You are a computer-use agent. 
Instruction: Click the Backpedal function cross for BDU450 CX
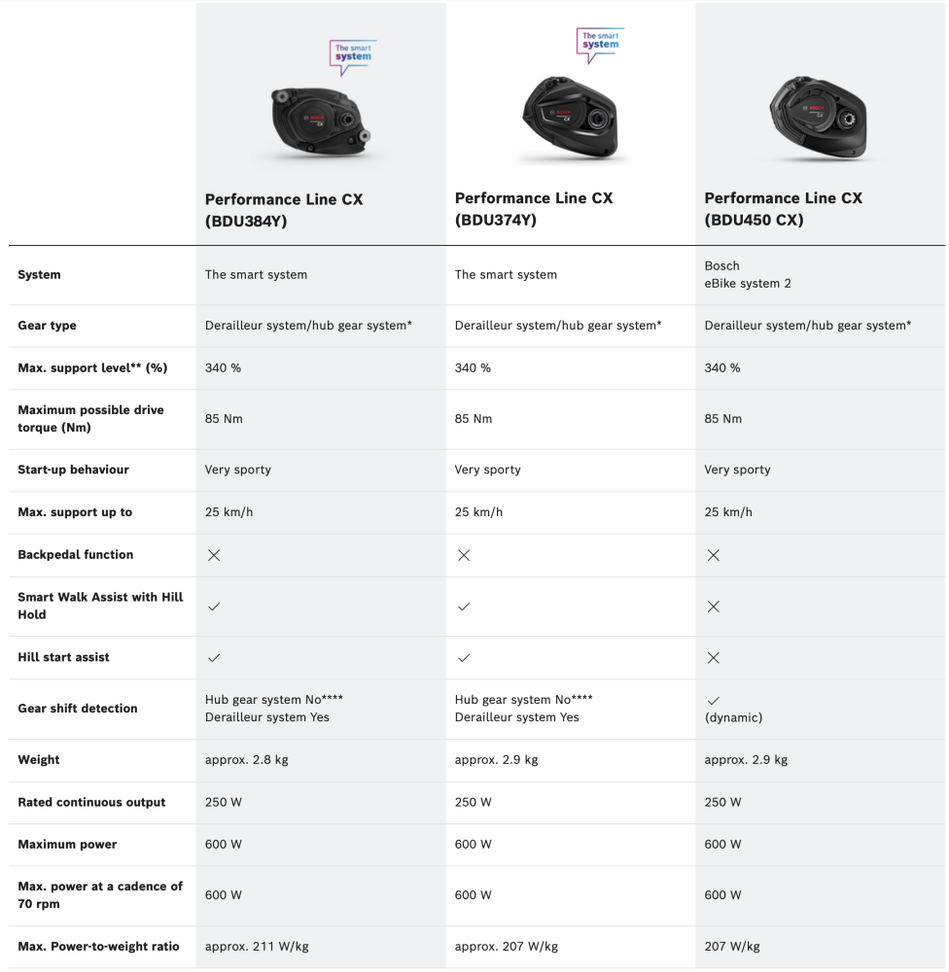point(713,555)
